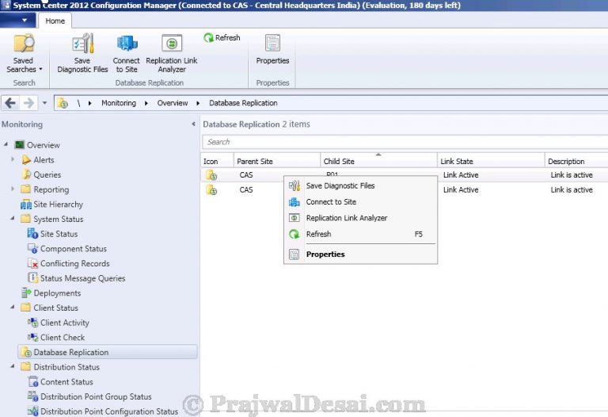Viewport: 608px width, 417px height.
Task: Open Content Status icon in the tree
Action: 32,381
